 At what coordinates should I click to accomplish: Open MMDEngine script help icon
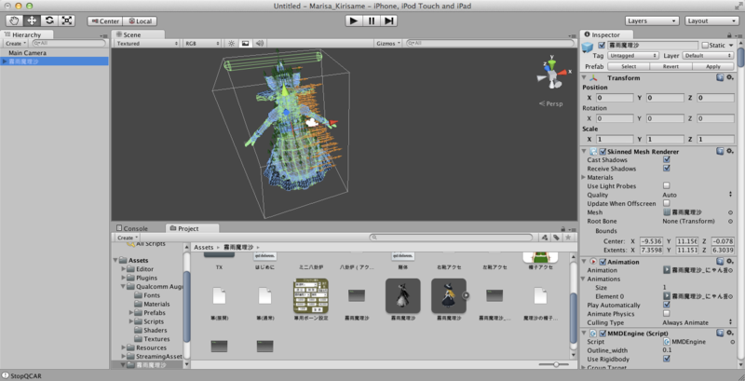click(x=720, y=333)
